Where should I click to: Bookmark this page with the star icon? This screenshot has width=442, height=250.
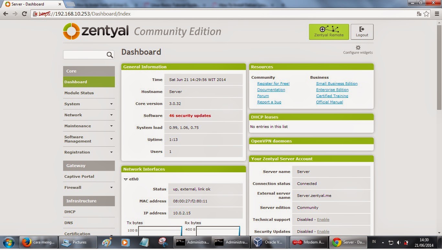pos(426,14)
